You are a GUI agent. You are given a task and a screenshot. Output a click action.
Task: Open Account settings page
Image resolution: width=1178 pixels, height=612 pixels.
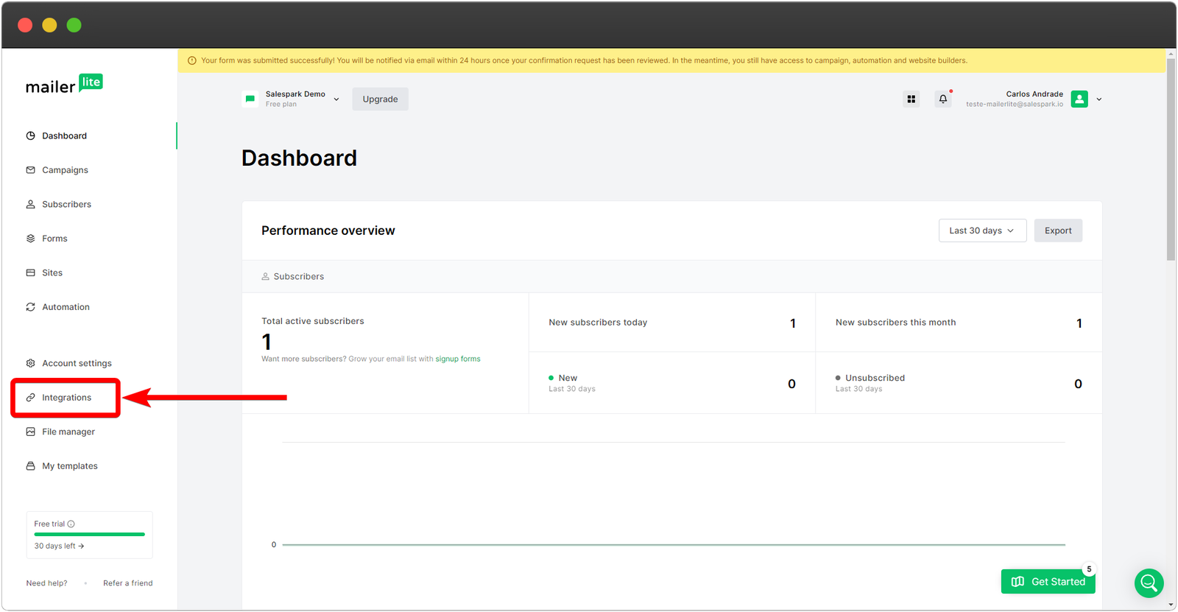pyautogui.click(x=77, y=363)
